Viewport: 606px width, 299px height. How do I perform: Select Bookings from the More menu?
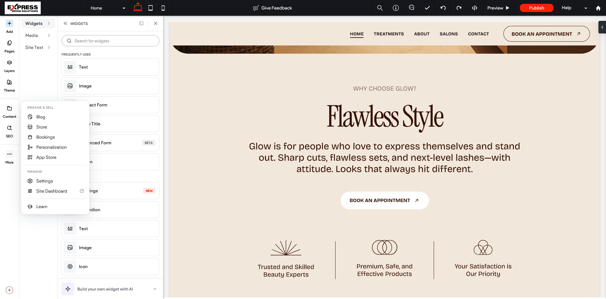pos(45,137)
